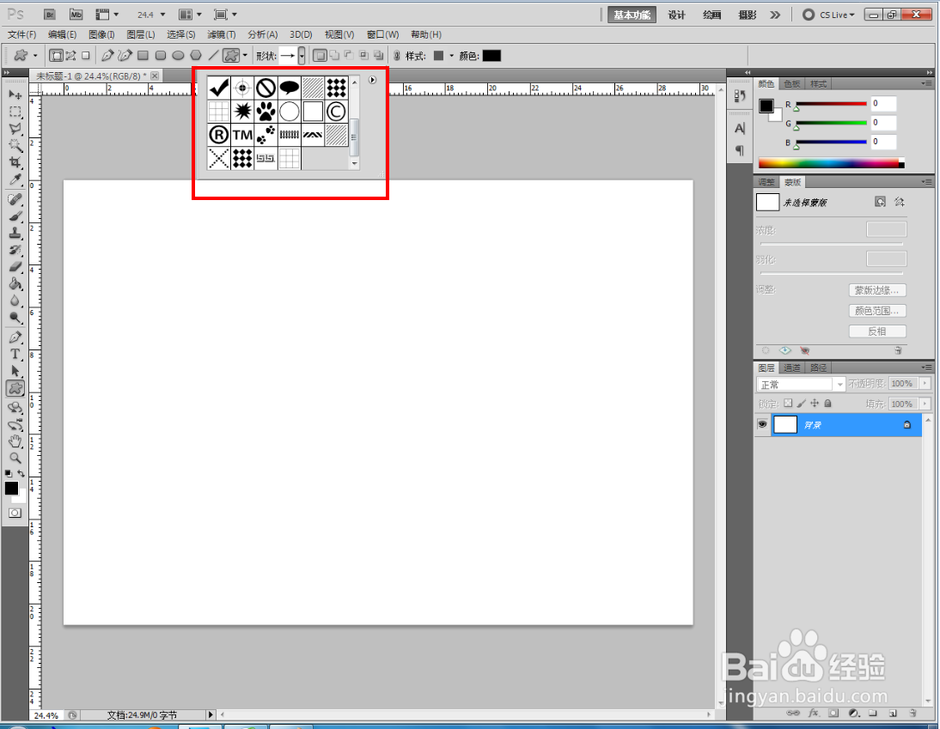Select the Healing Brush tool
The image size is (940, 729).
[x=15, y=199]
